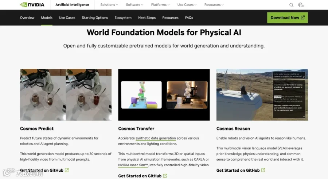
Task: Click external-link icon beside Cosmos Transfer GitHub link
Action: pyautogui.click(x=165, y=176)
